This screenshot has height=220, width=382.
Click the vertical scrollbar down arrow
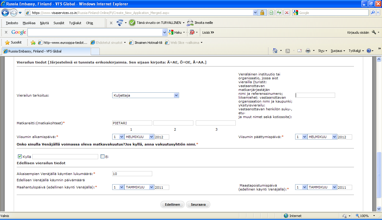click(379, 209)
